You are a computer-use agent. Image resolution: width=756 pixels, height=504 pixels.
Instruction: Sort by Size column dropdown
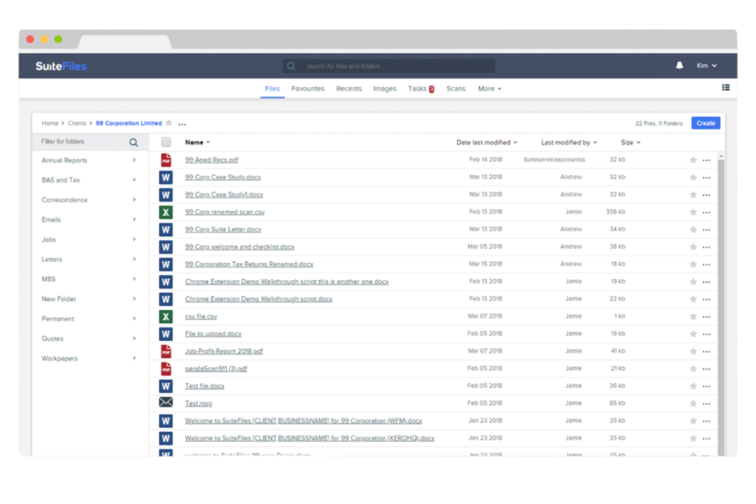(630, 142)
